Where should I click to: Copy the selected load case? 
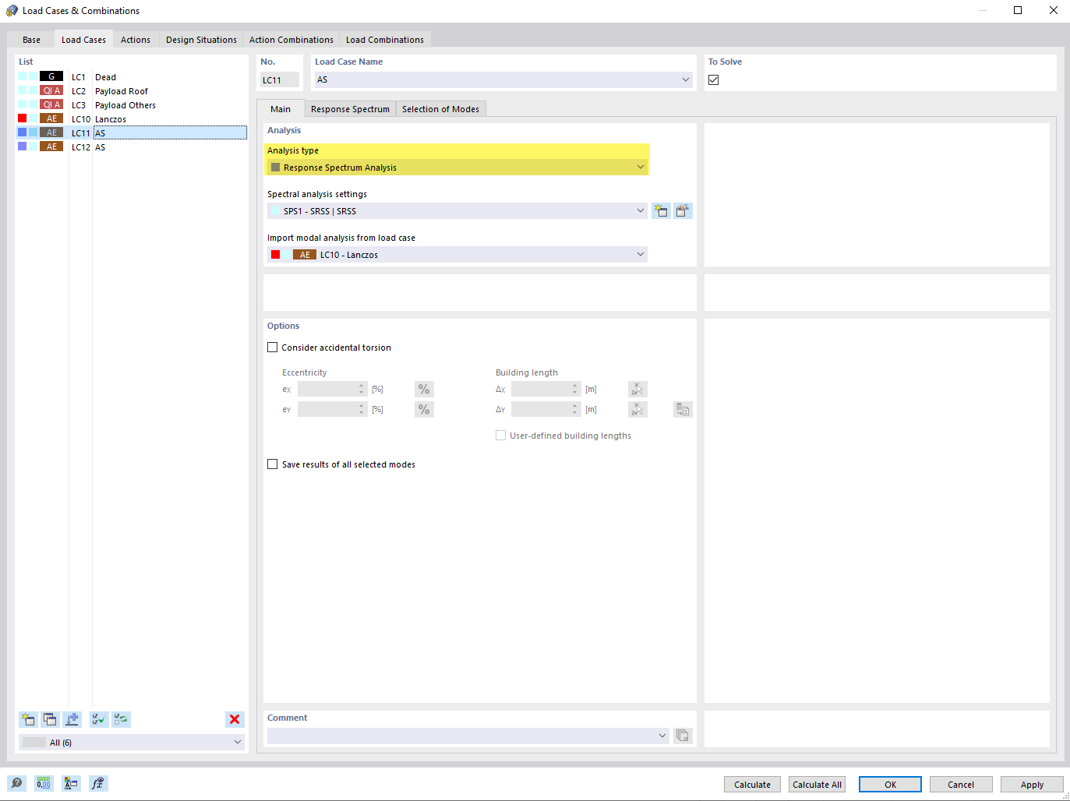49,718
